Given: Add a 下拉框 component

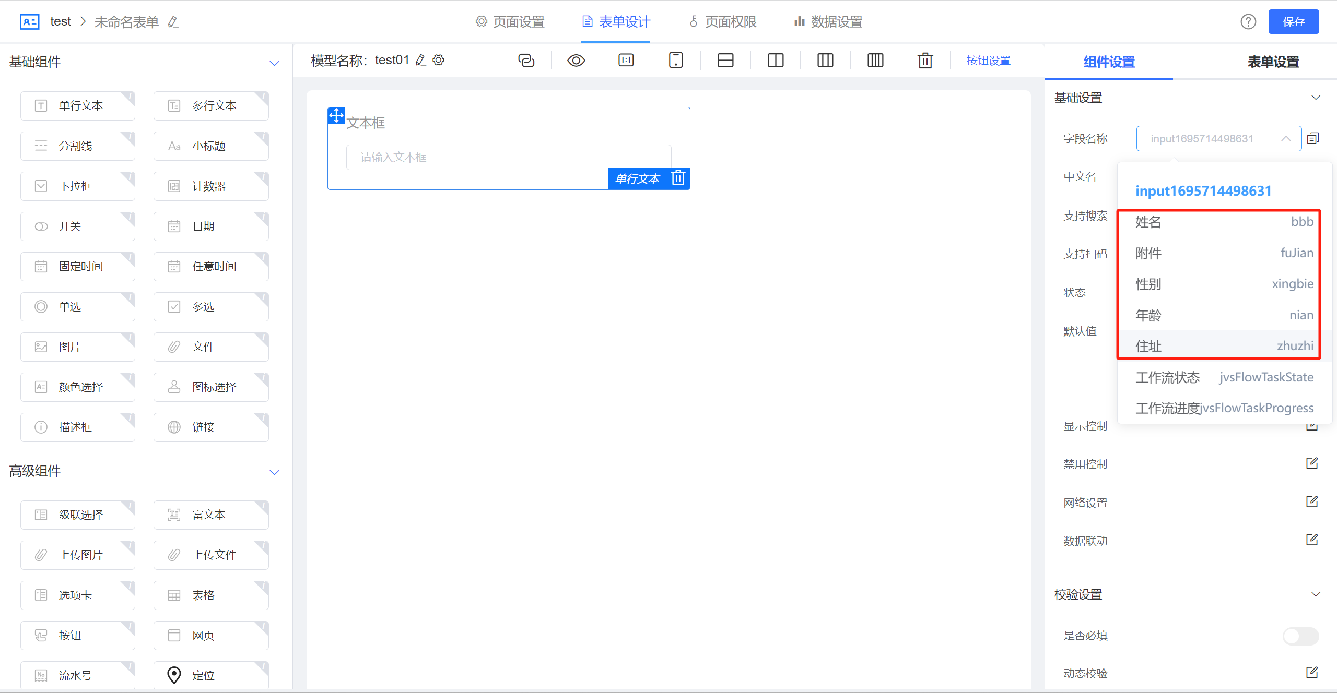Looking at the screenshot, I should pyautogui.click(x=78, y=186).
